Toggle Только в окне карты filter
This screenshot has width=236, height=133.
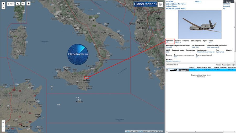(x=229, y=65)
